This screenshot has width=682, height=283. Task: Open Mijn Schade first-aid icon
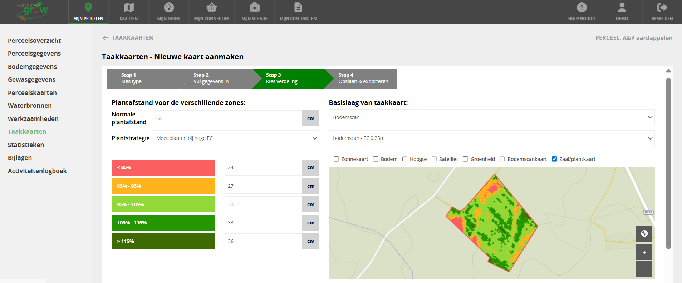click(x=255, y=7)
